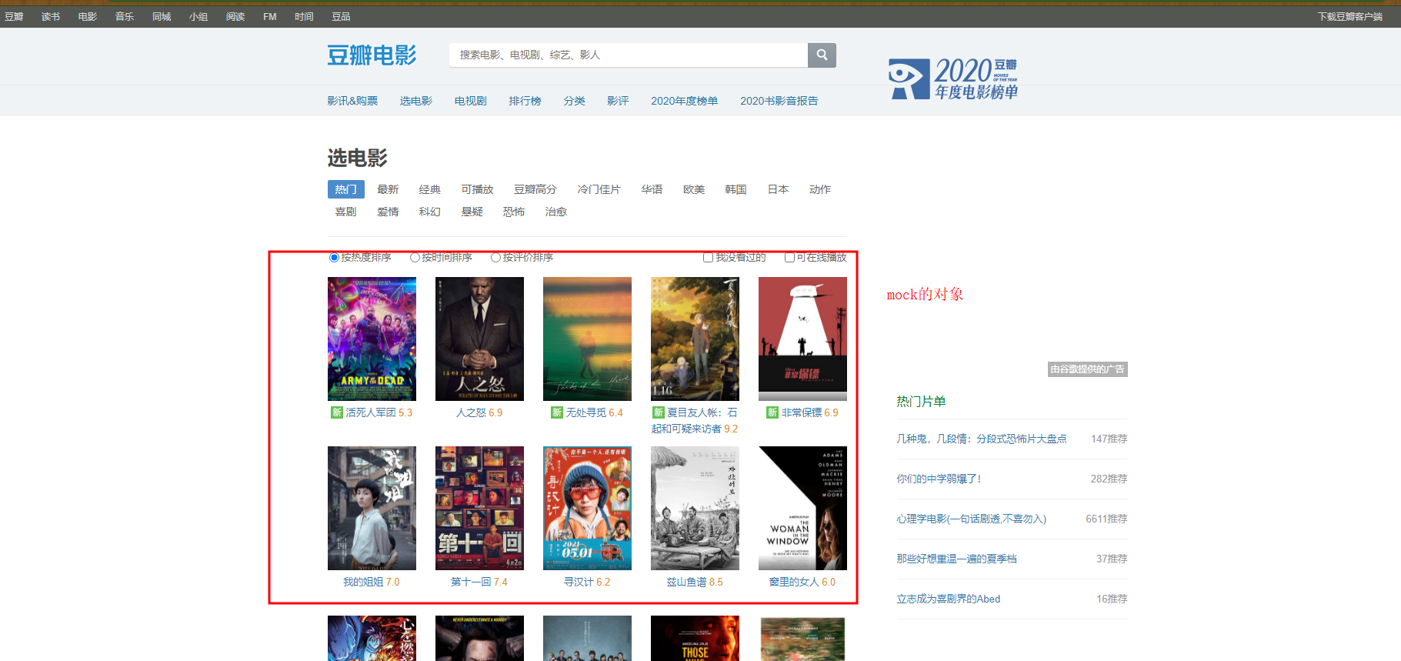This screenshot has height=661, width=1401.
Task: Go to 同城 in top bar
Action: click(x=162, y=16)
